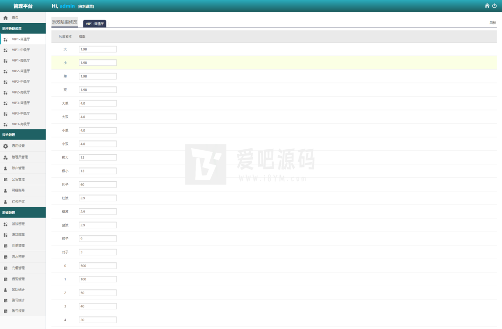Click the power logout icon in header

494,6
